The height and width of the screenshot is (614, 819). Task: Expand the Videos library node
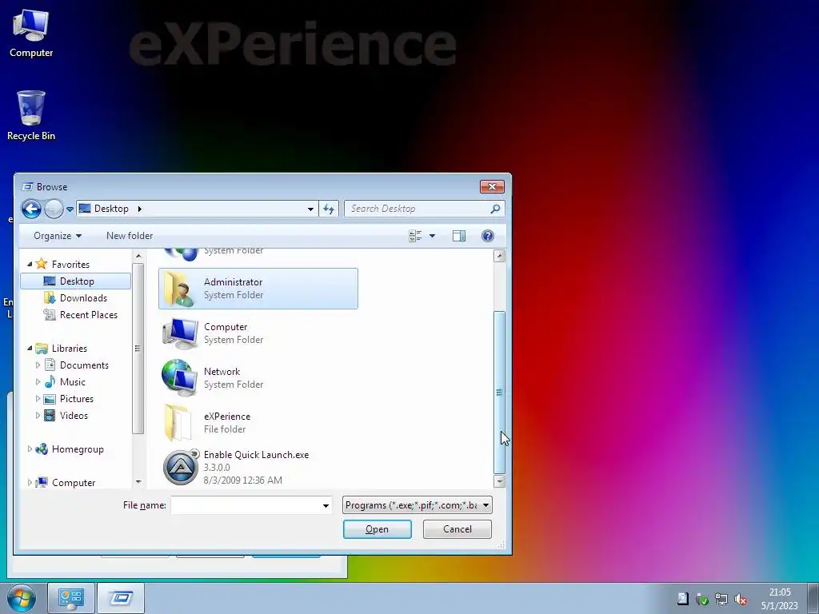(x=38, y=416)
